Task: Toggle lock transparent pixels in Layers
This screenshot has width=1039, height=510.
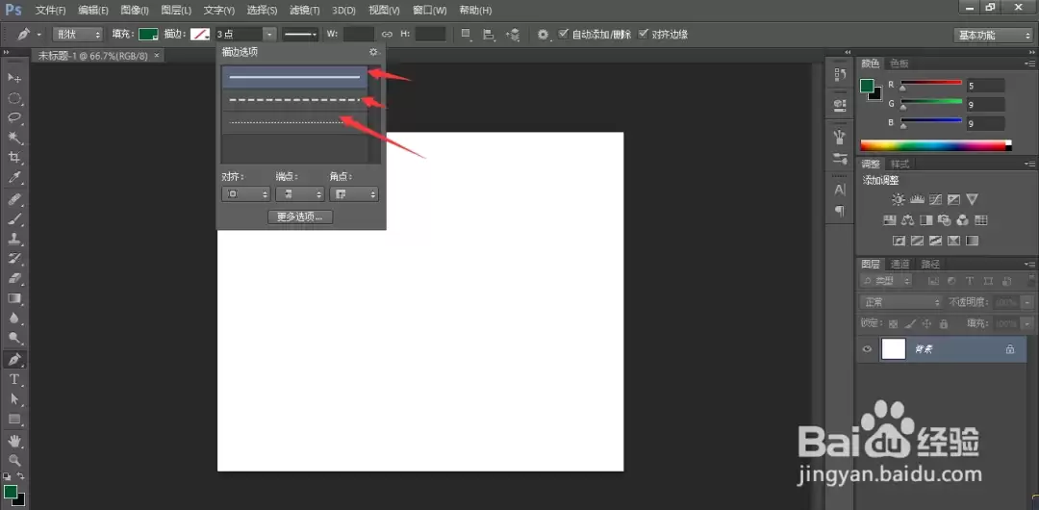Action: point(893,323)
